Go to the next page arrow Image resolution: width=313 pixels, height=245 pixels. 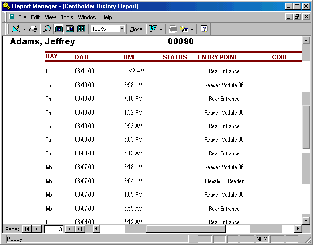[70, 229]
